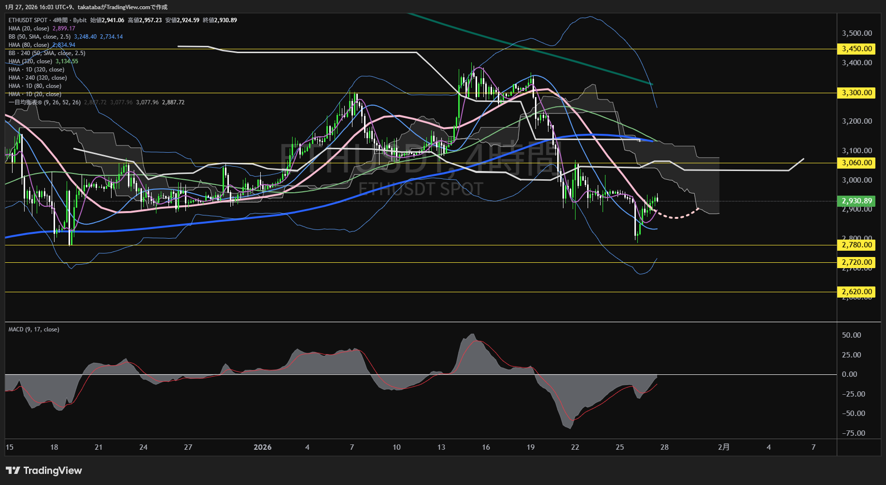Viewport: 886px width, 485px height.
Task: Select the 2,780.00 price level label
Action: 857,245
